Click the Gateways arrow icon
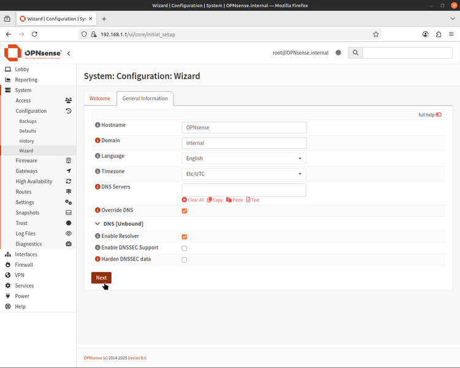The height and width of the screenshot is (368, 460). tap(68, 171)
